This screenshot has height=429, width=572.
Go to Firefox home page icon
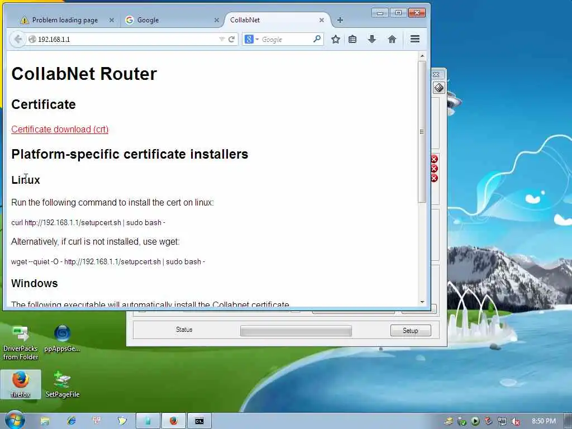(x=392, y=39)
